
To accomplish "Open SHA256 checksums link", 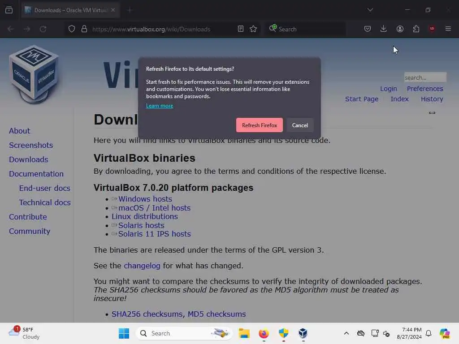I will point(147,314).
